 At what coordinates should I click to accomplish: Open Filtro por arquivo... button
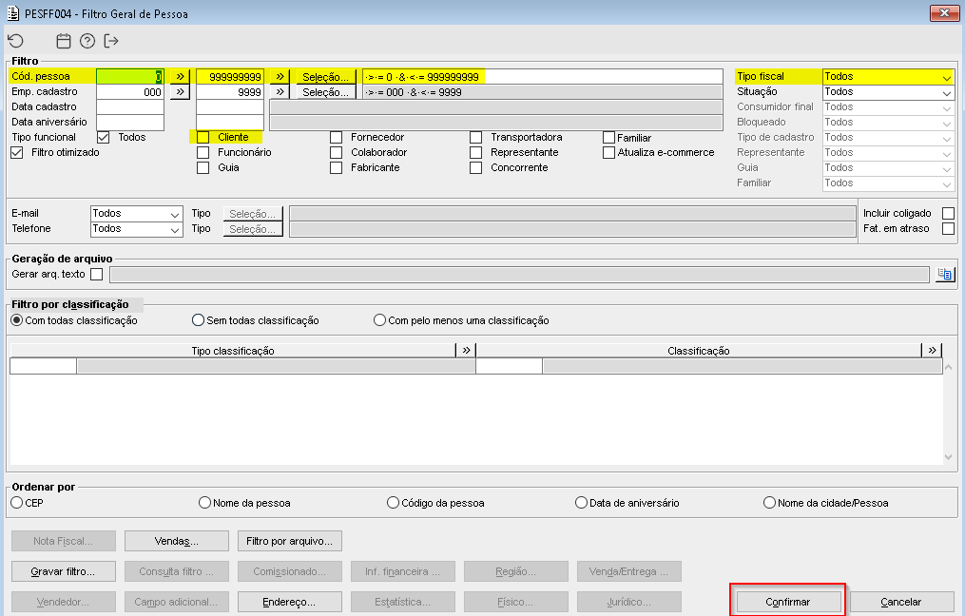(290, 541)
